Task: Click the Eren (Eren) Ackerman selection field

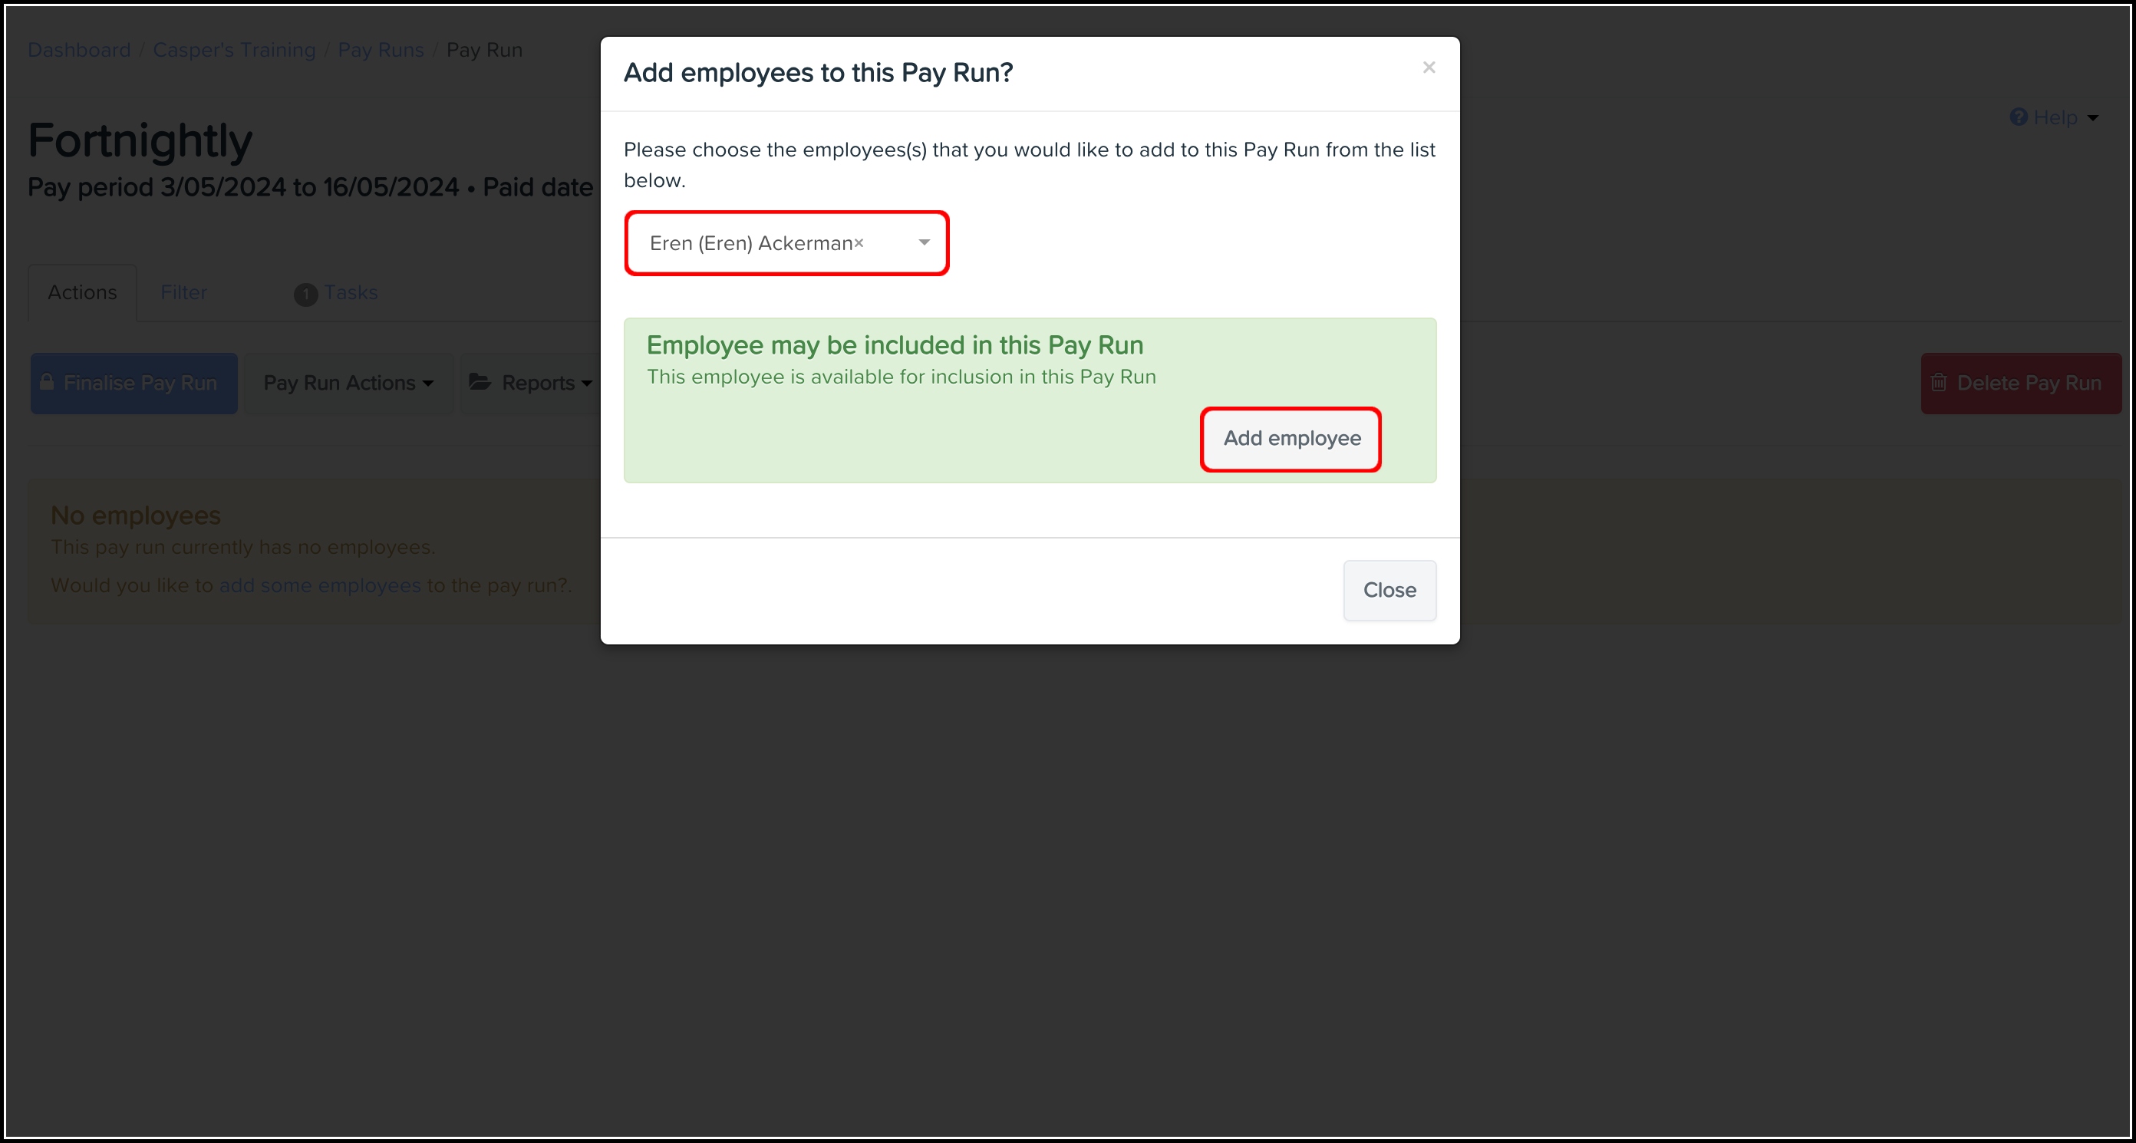Action: click(x=786, y=243)
